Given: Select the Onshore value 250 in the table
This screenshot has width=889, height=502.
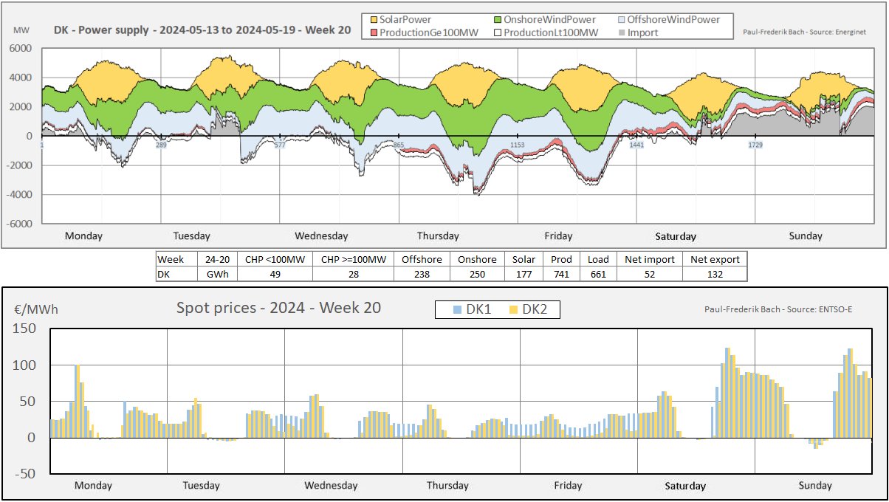Looking at the screenshot, I should [476, 274].
